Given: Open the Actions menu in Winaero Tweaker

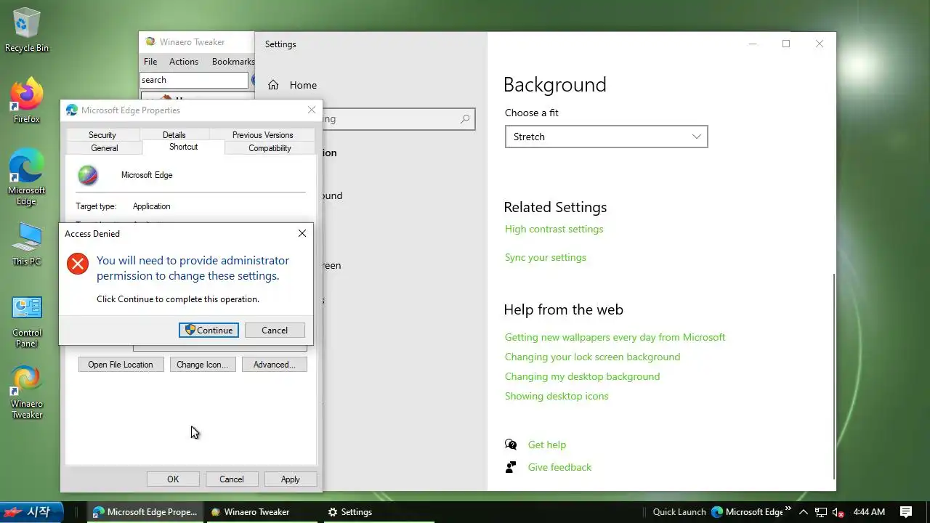Looking at the screenshot, I should click(184, 62).
